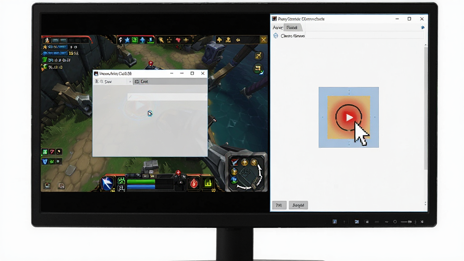The image size is (464, 261).
Task: Click the gold horn icon in game top bar
Action: tap(161, 40)
